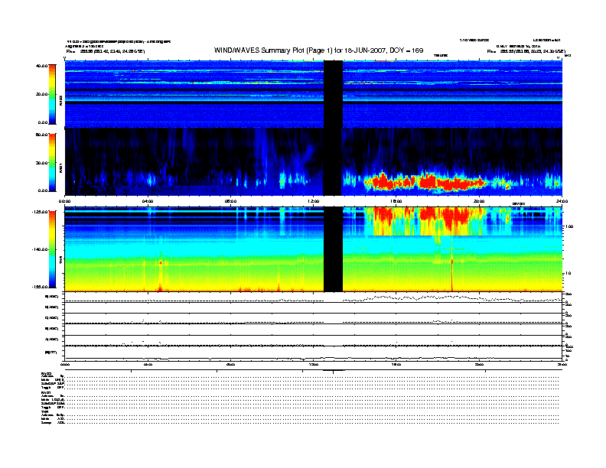The image size is (606, 468).
Task: Click the 20:00 label on the bottom time axis
Action: (x=479, y=364)
